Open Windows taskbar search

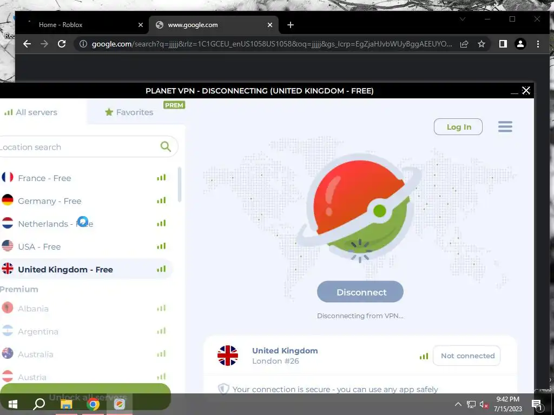[x=39, y=404]
